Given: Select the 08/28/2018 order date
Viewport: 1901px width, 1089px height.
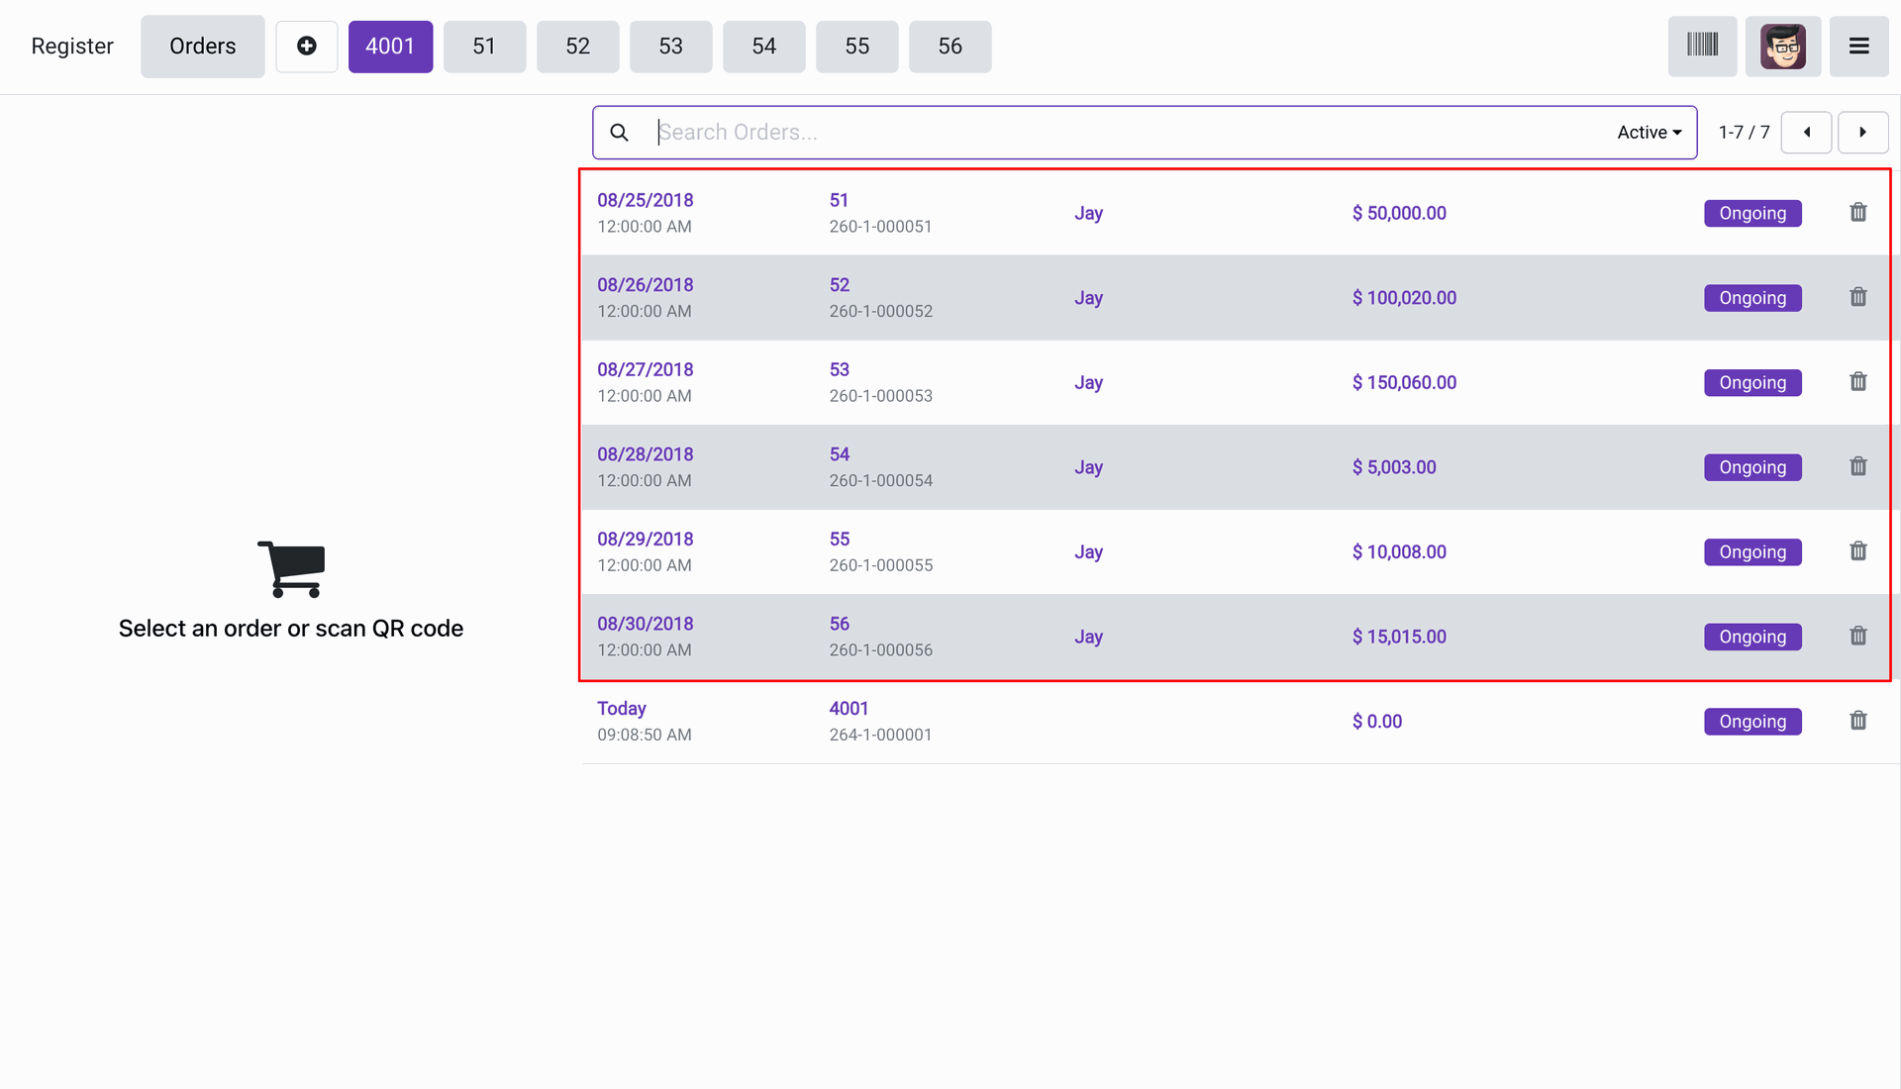Looking at the screenshot, I should coord(646,454).
